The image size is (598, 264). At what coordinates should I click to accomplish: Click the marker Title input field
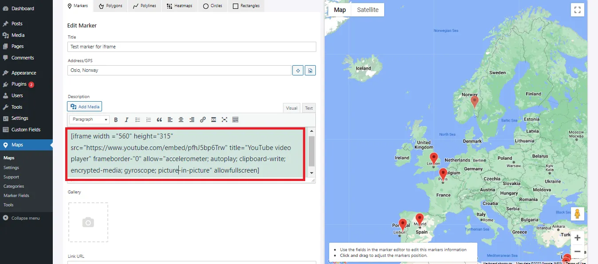pos(192,47)
